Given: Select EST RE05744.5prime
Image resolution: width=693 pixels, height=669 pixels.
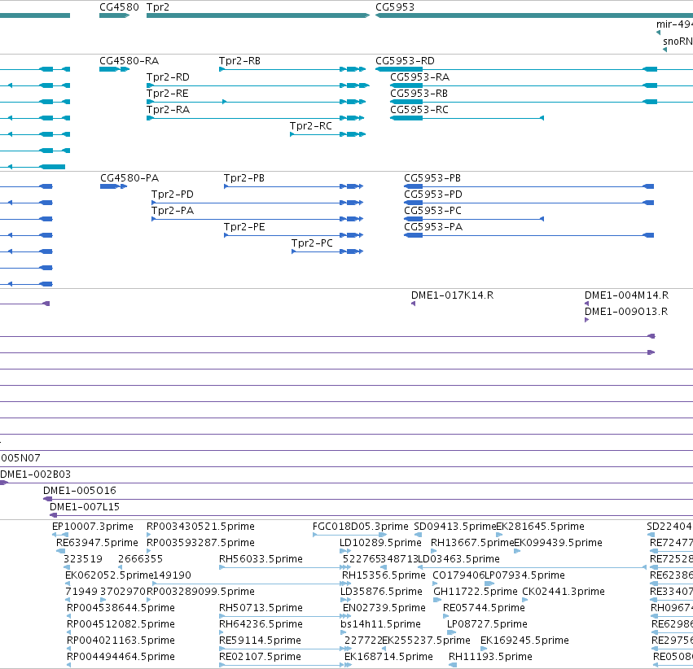Looking at the screenshot, I should 484,609.
